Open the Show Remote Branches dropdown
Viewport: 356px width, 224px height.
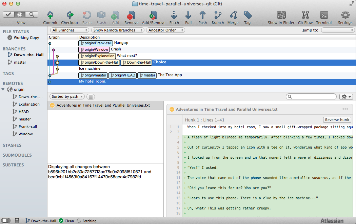pyautogui.click(x=118, y=30)
